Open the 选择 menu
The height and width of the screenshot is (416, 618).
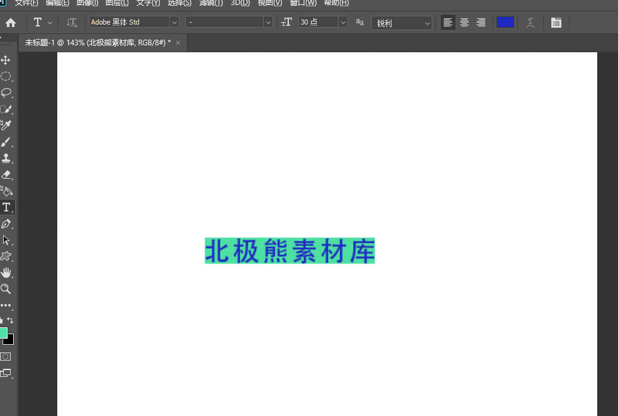click(x=179, y=3)
